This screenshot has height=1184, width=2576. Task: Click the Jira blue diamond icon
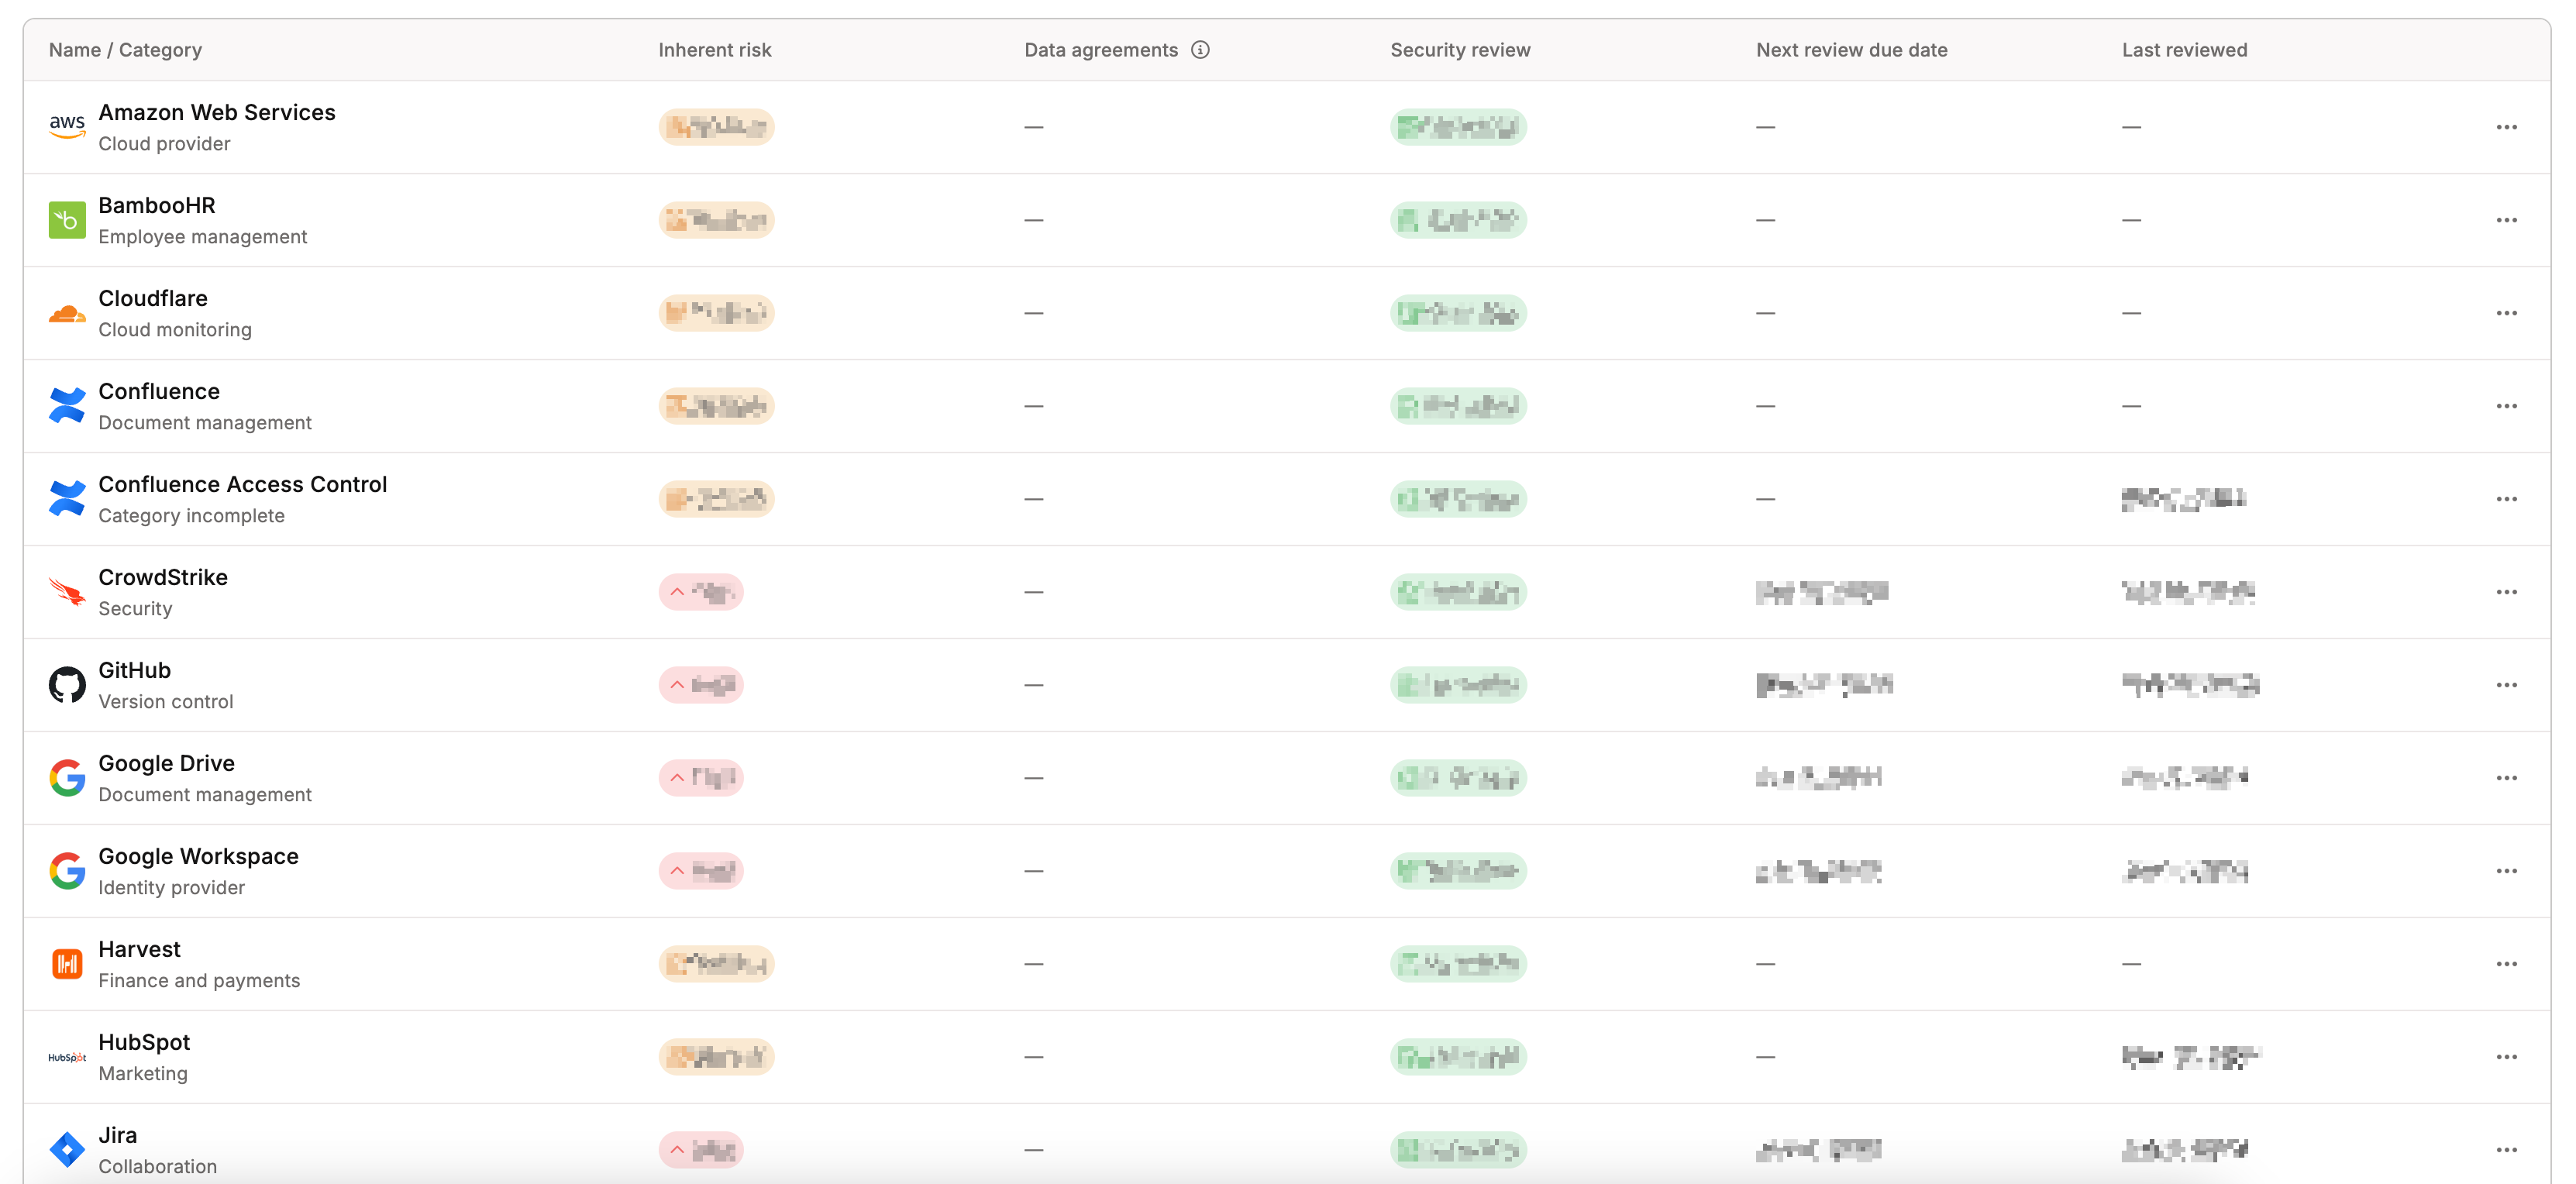click(67, 1150)
